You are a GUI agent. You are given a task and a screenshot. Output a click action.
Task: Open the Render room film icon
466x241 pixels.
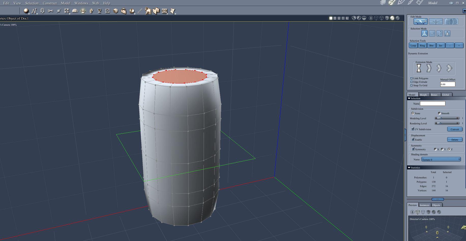click(x=419, y=3)
